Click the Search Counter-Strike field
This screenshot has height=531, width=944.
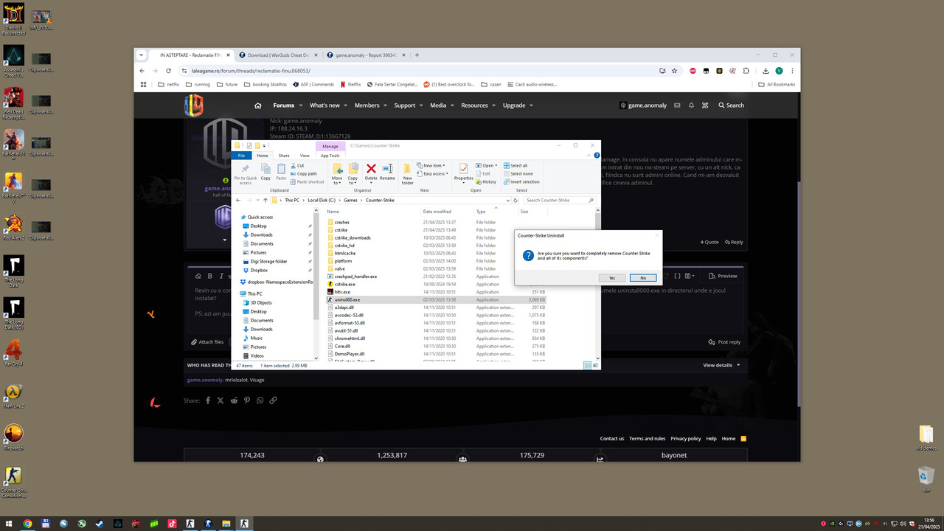click(x=558, y=200)
